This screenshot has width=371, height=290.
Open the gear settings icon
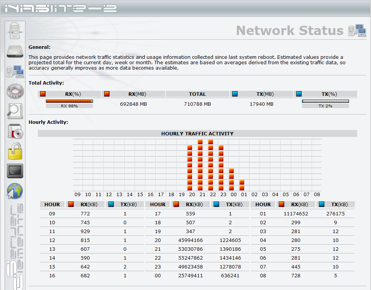15,91
